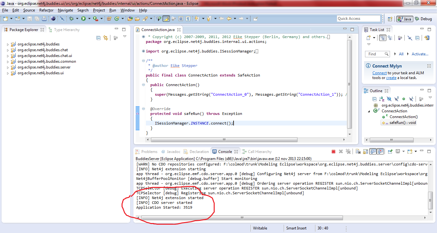The width and height of the screenshot is (437, 233).
Task: Open the Outline view menu triangle
Action: (430, 98)
